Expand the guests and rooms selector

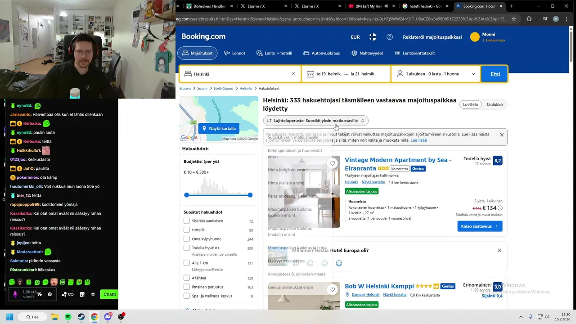coord(436,74)
